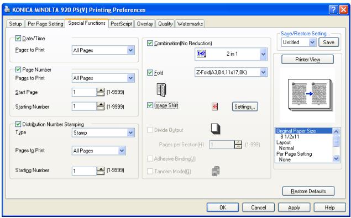Image resolution: width=351 pixels, height=218 pixels.
Task: Click the Restore Defaults button
Action: coord(308,191)
